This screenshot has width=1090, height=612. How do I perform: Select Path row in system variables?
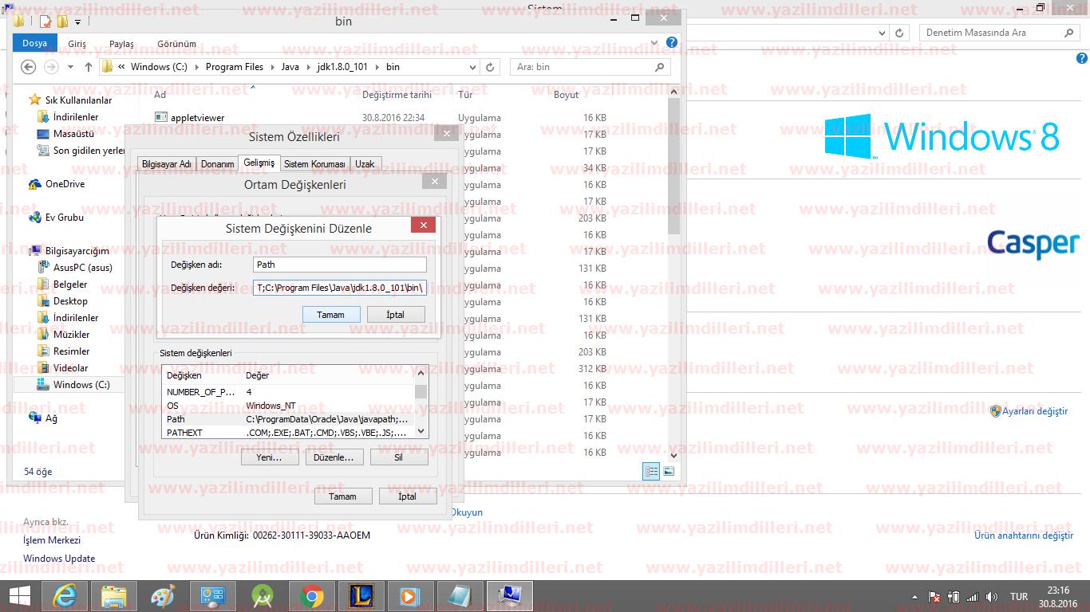[x=289, y=419]
